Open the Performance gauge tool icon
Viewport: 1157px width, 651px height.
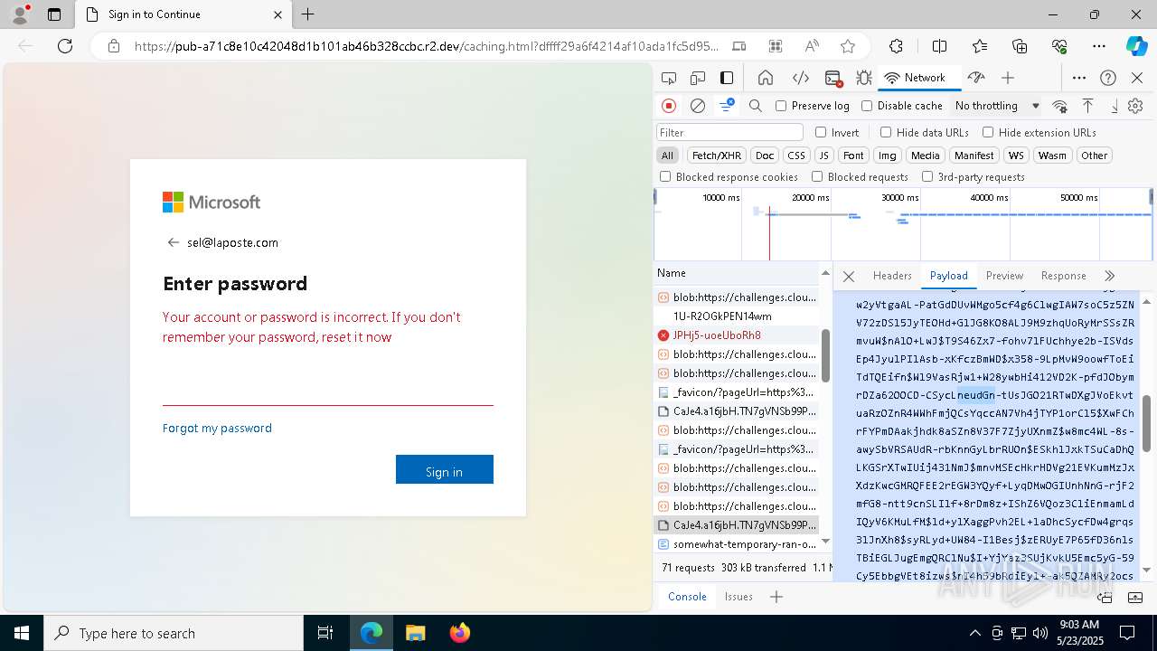(x=975, y=78)
